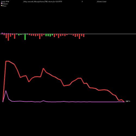Click the Volume legend color swatch
This screenshot has height=136, width=136.
[x=2, y=4]
